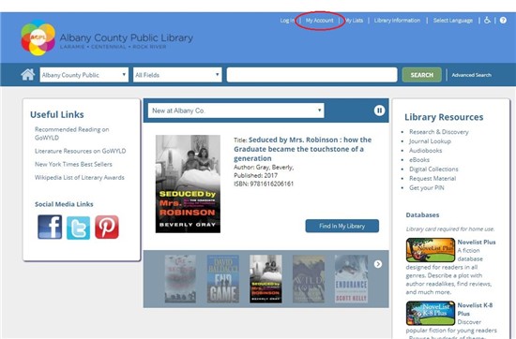
Task: Click into the catalog search text box
Action: (x=312, y=75)
